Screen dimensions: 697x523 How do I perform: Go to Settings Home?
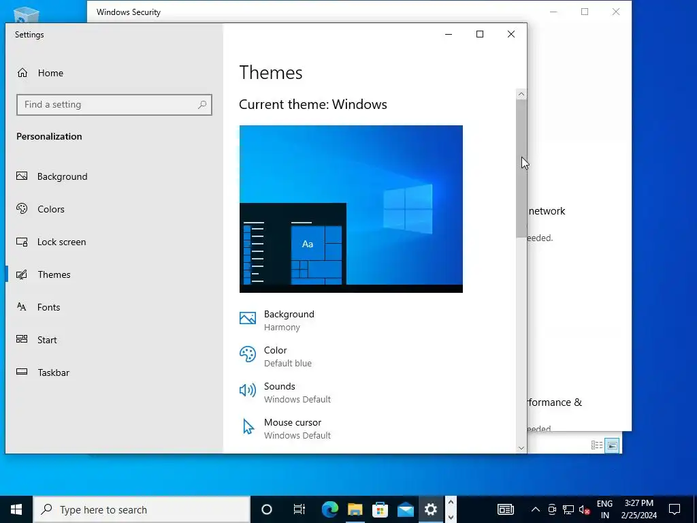[x=40, y=73]
